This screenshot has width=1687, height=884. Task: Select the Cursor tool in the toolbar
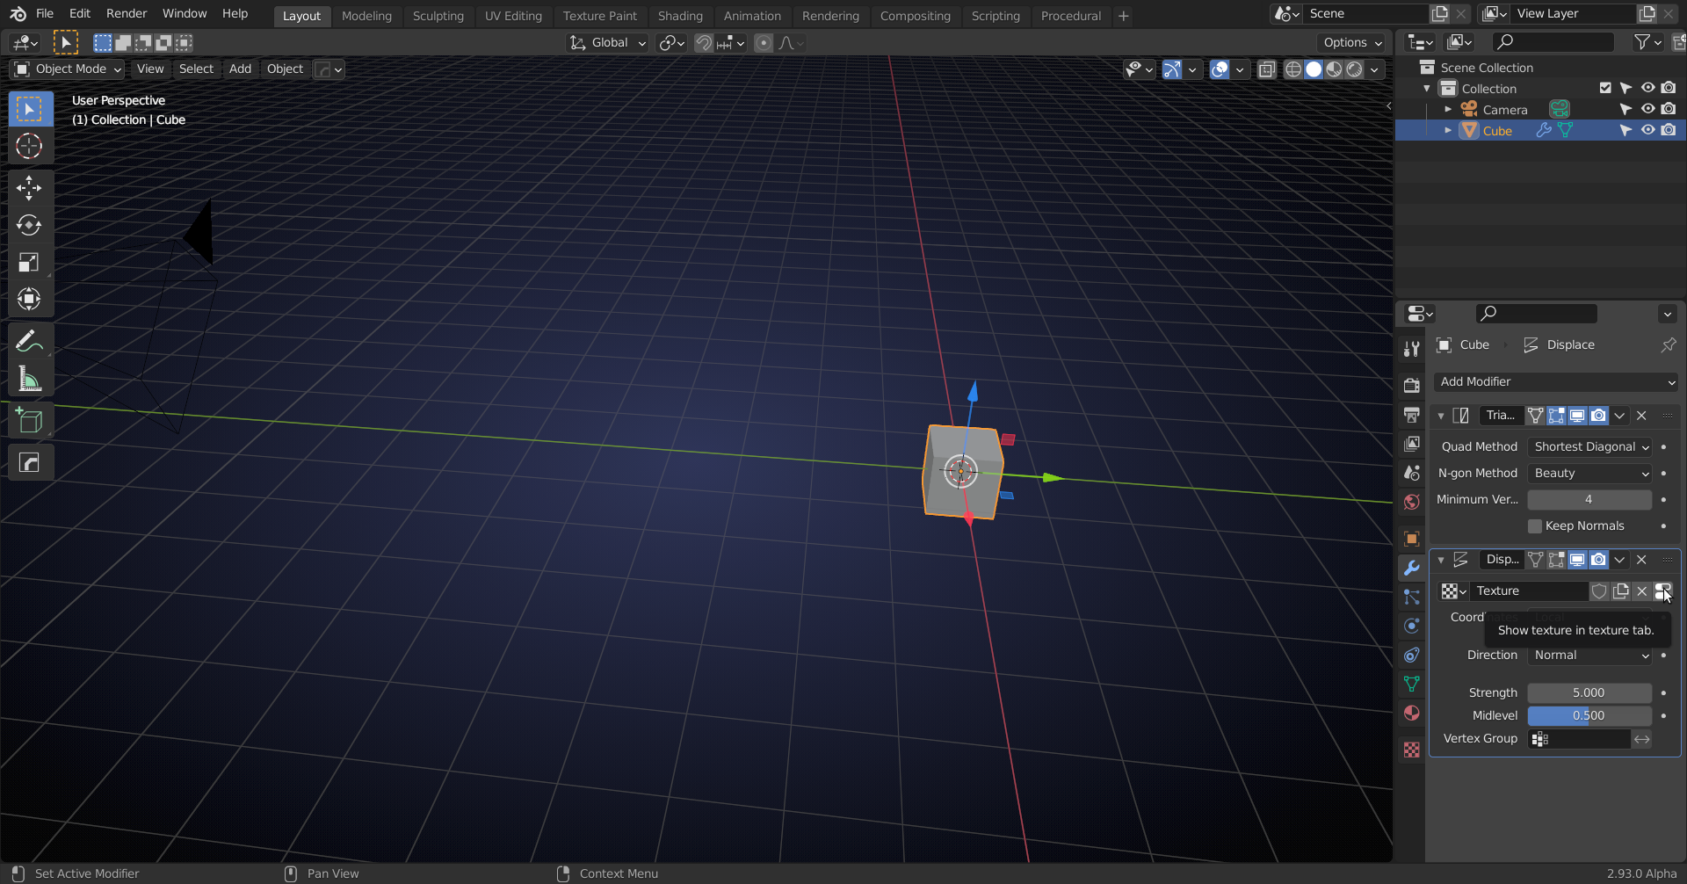coord(29,146)
